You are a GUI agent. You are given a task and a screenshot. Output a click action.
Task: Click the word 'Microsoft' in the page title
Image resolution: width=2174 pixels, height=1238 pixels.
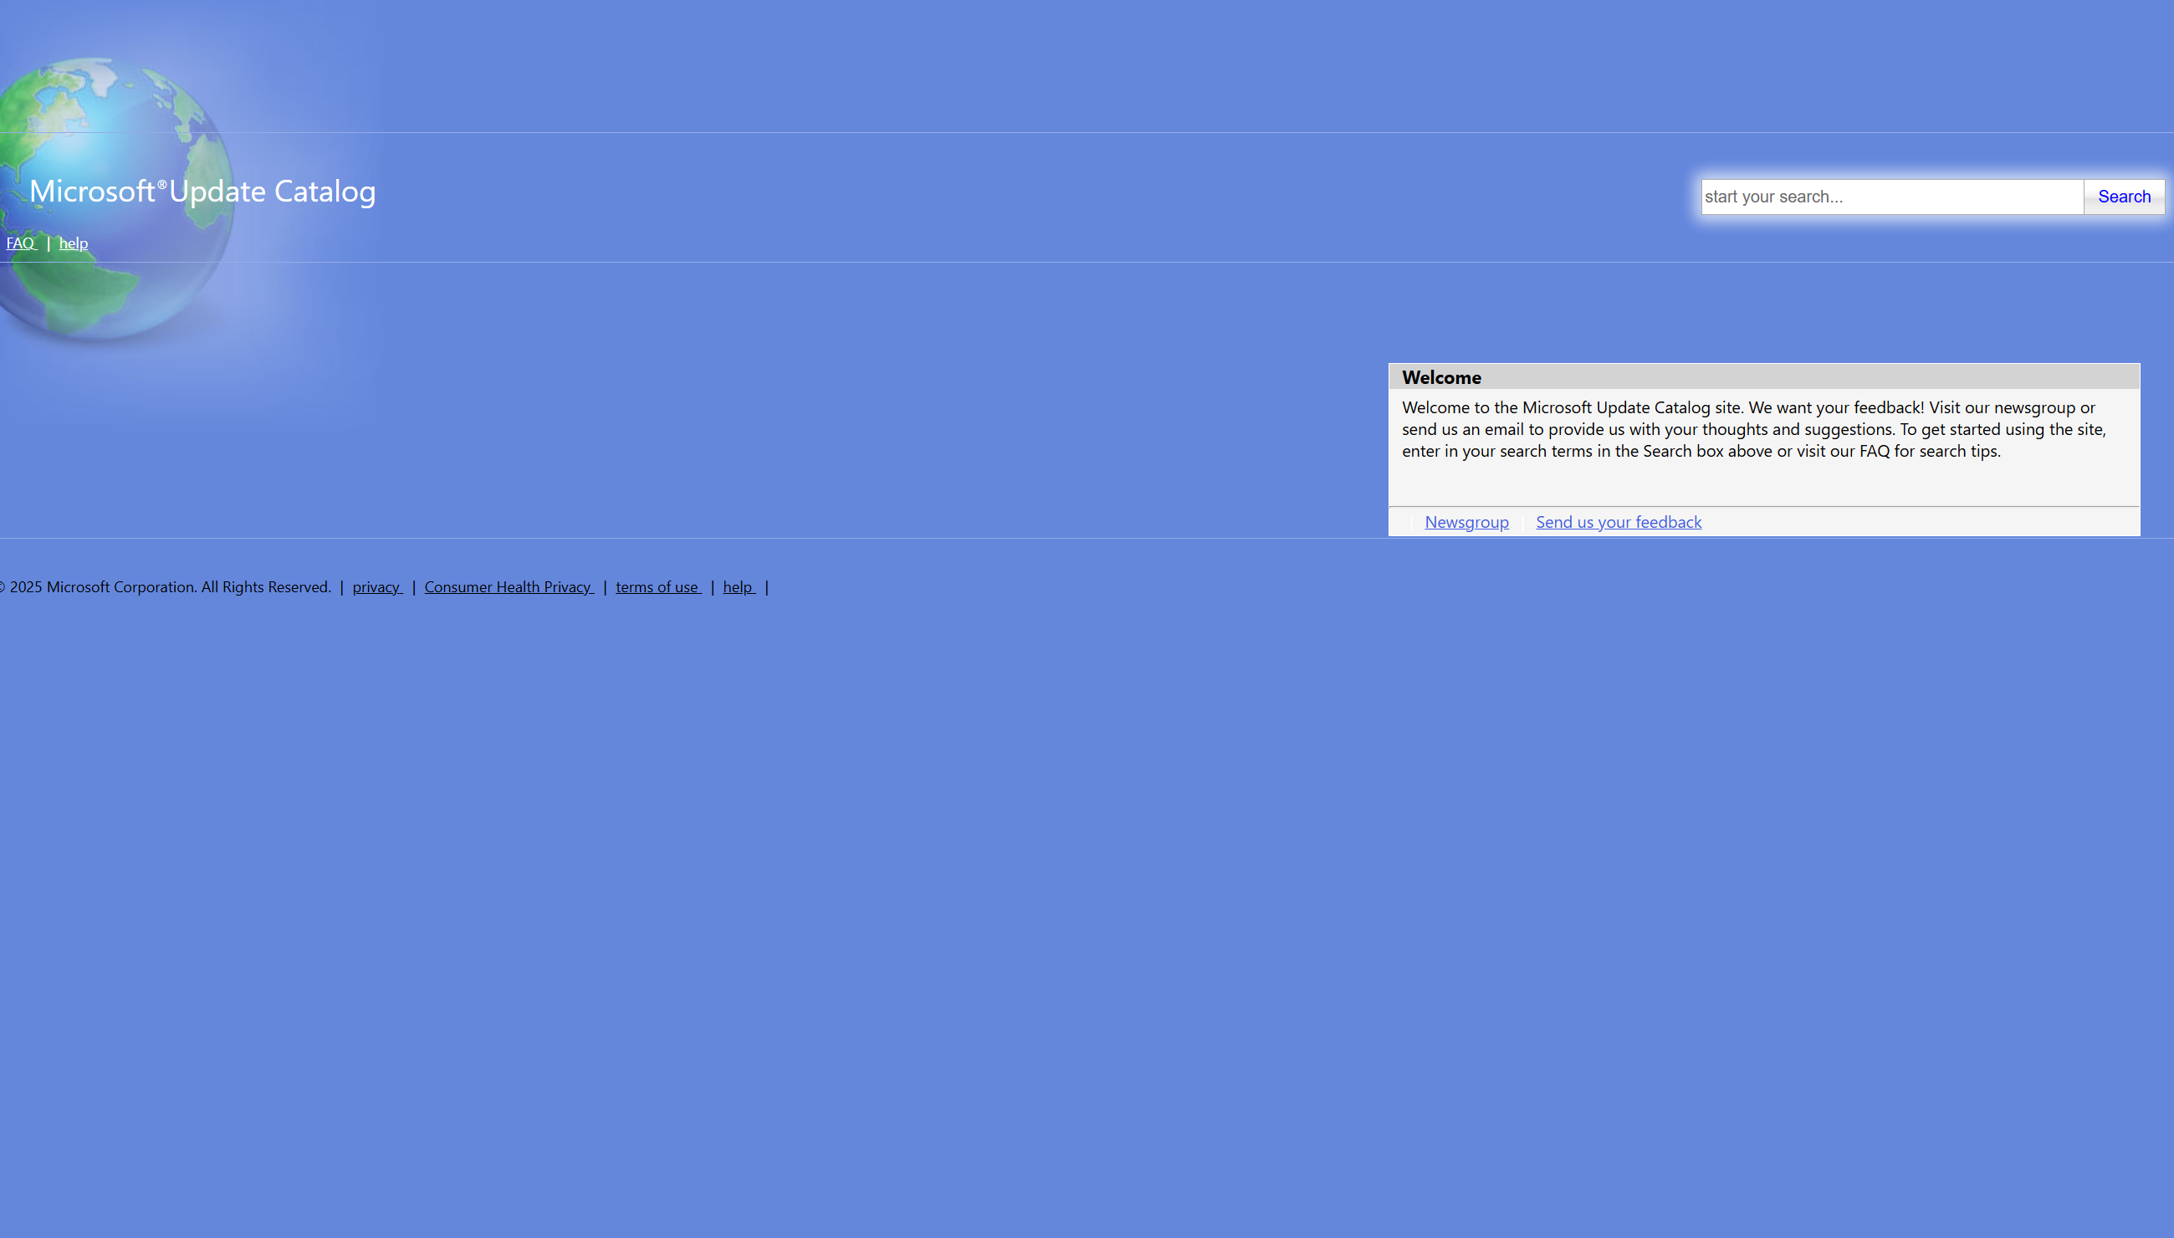[92, 192]
